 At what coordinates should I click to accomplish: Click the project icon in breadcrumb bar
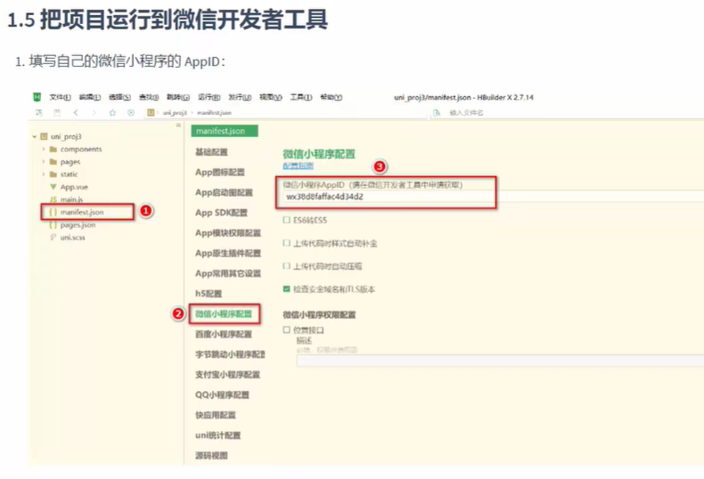pyautogui.click(x=151, y=112)
